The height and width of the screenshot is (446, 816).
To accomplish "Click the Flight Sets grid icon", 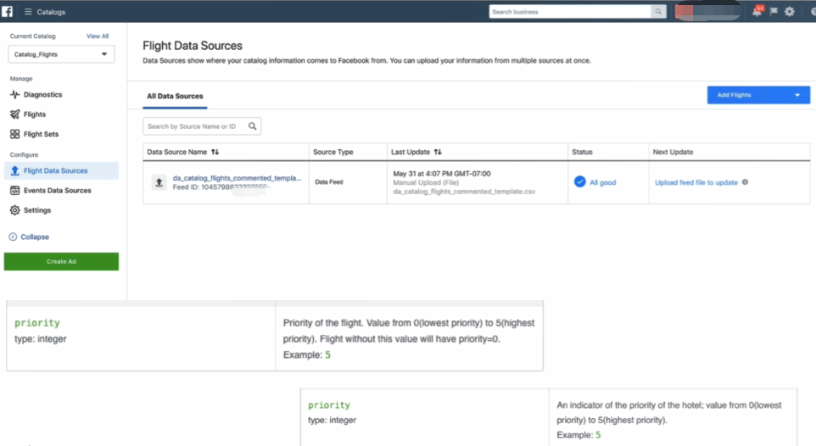I will (x=14, y=134).
